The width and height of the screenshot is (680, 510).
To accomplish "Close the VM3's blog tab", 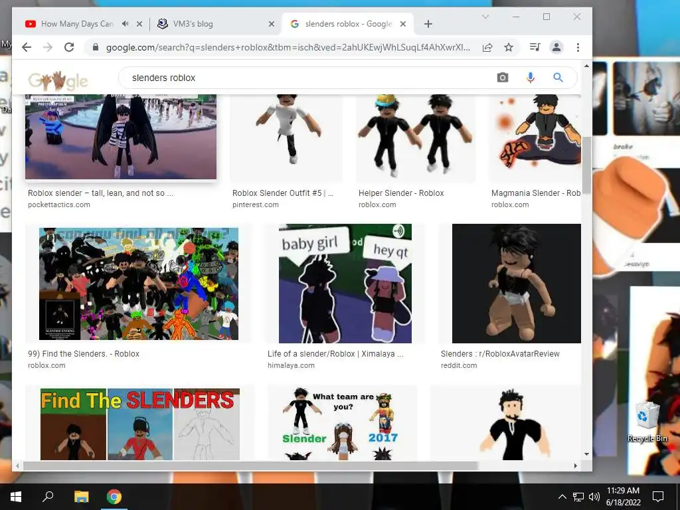I will (272, 24).
